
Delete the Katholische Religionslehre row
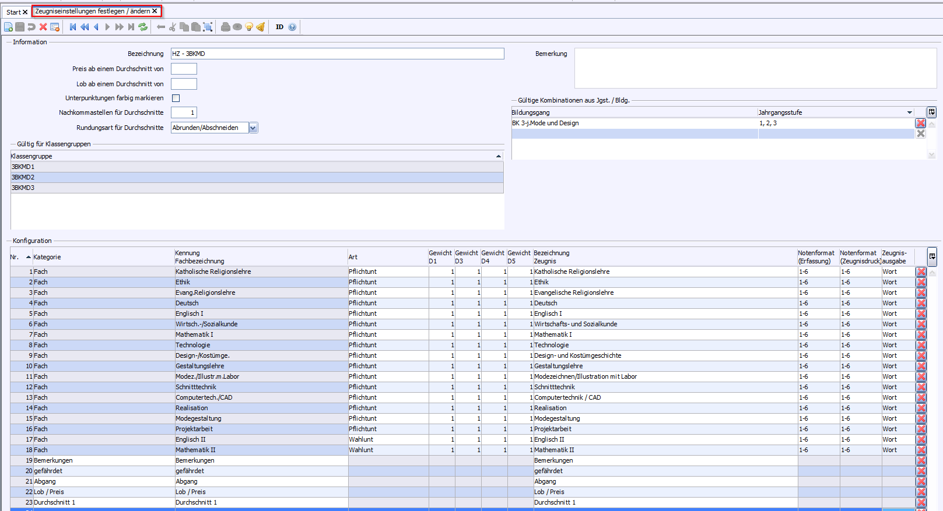[x=921, y=272]
